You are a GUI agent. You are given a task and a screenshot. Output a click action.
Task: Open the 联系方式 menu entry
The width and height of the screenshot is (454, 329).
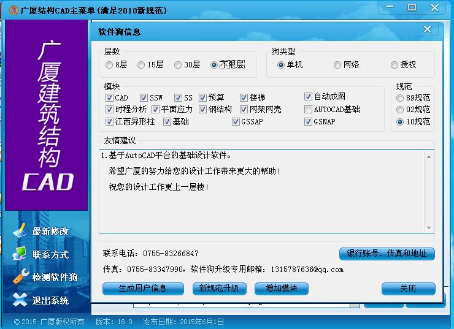click(x=50, y=254)
